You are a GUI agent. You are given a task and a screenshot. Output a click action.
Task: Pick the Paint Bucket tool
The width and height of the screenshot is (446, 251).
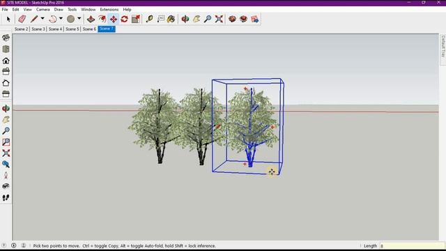coord(171,19)
